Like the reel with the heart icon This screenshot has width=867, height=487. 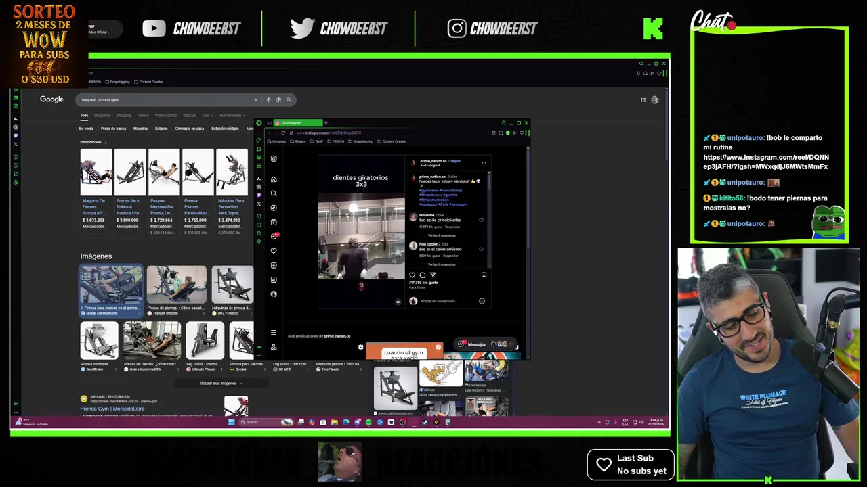412,275
